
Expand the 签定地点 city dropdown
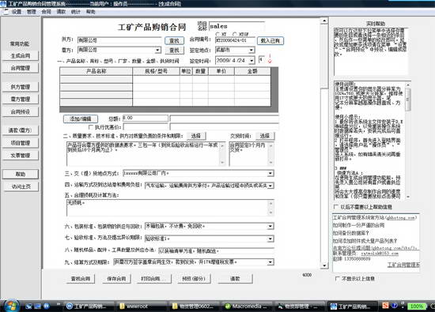[251, 50]
